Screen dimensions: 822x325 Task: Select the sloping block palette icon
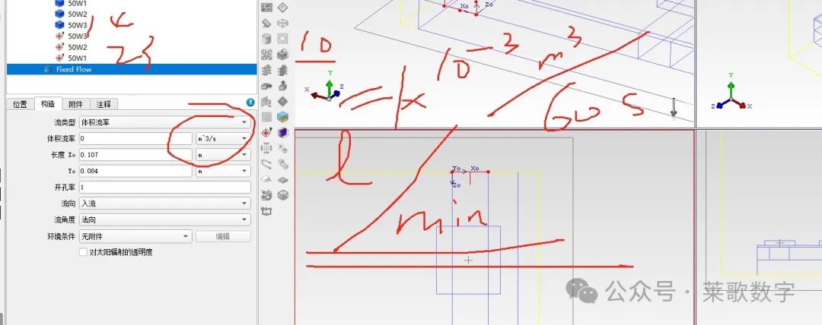266,23
